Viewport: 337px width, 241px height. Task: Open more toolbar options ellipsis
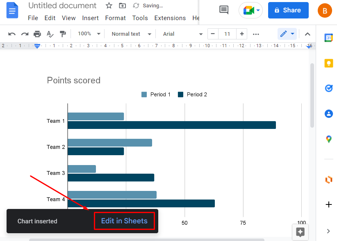tap(256, 34)
